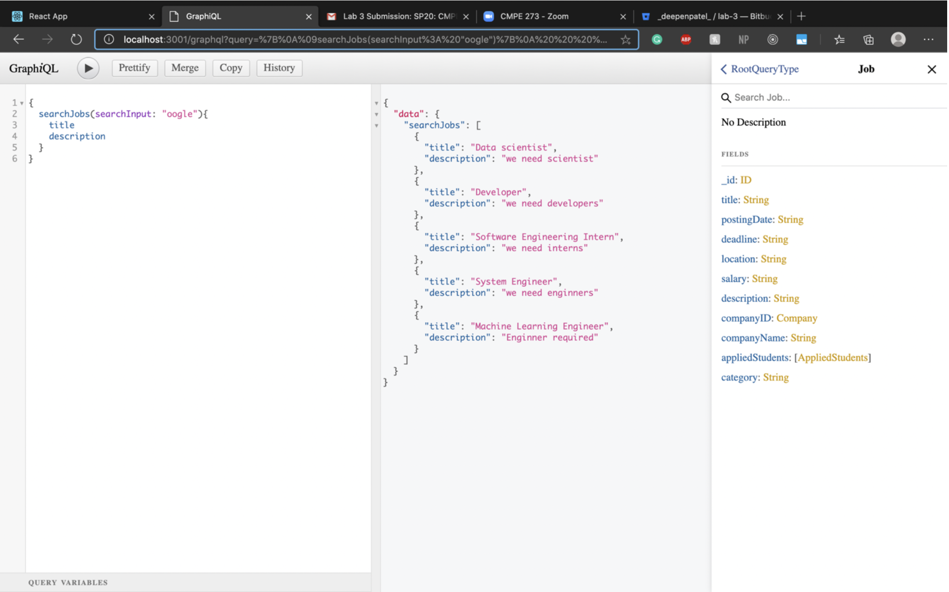
Task: Open the Grammarly extension icon
Action: [x=656, y=40]
